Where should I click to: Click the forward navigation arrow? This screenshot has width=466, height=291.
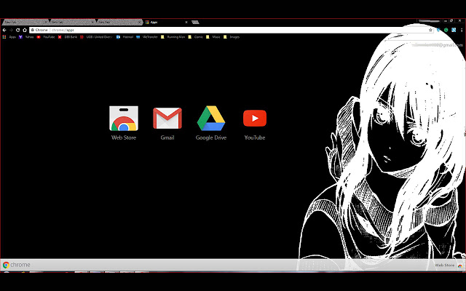11,30
